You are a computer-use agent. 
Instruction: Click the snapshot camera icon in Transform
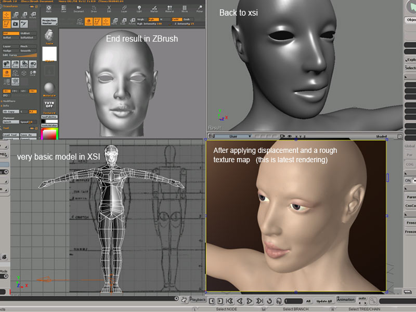coord(16,24)
